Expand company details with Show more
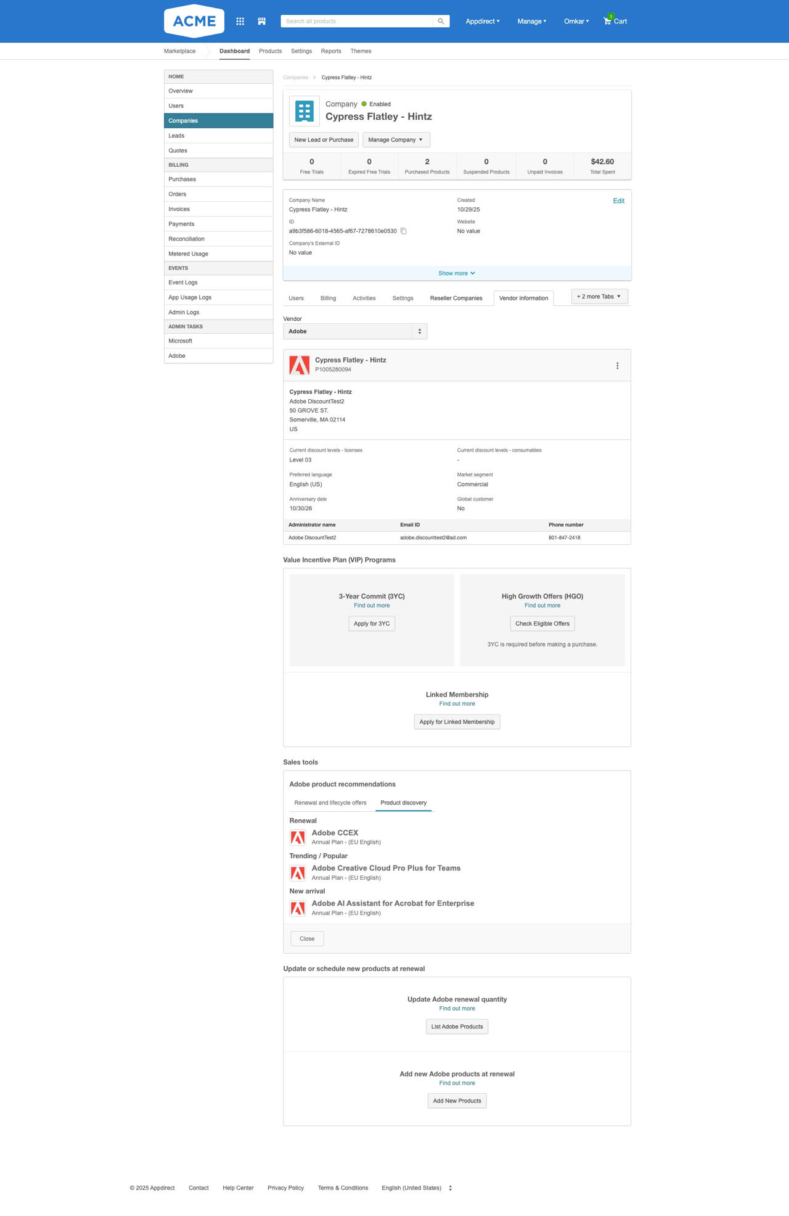The height and width of the screenshot is (1216, 789). click(x=456, y=273)
